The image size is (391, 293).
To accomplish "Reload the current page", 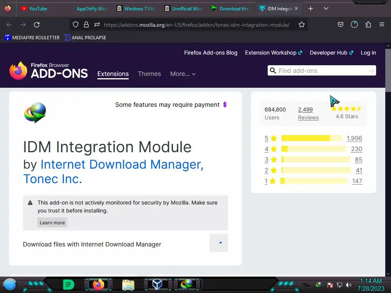I will (x=37, y=25).
